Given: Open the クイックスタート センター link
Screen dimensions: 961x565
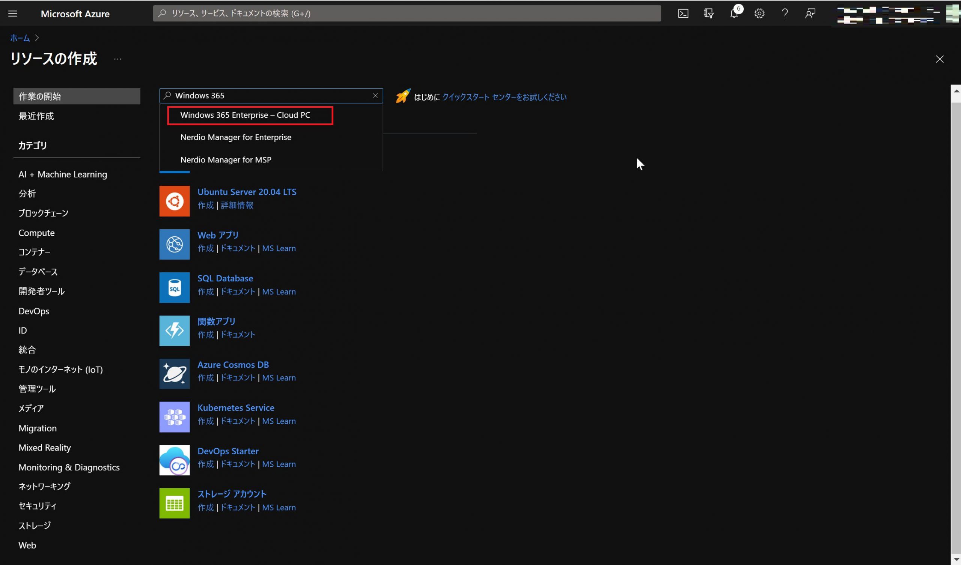Looking at the screenshot, I should tap(504, 97).
